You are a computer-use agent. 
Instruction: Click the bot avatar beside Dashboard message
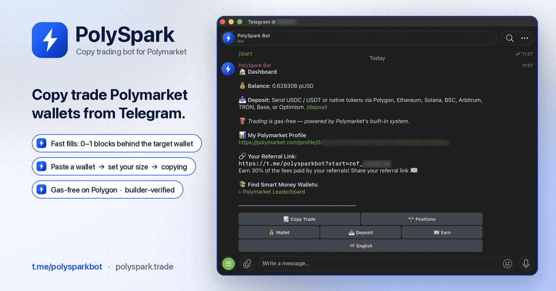tap(228, 69)
